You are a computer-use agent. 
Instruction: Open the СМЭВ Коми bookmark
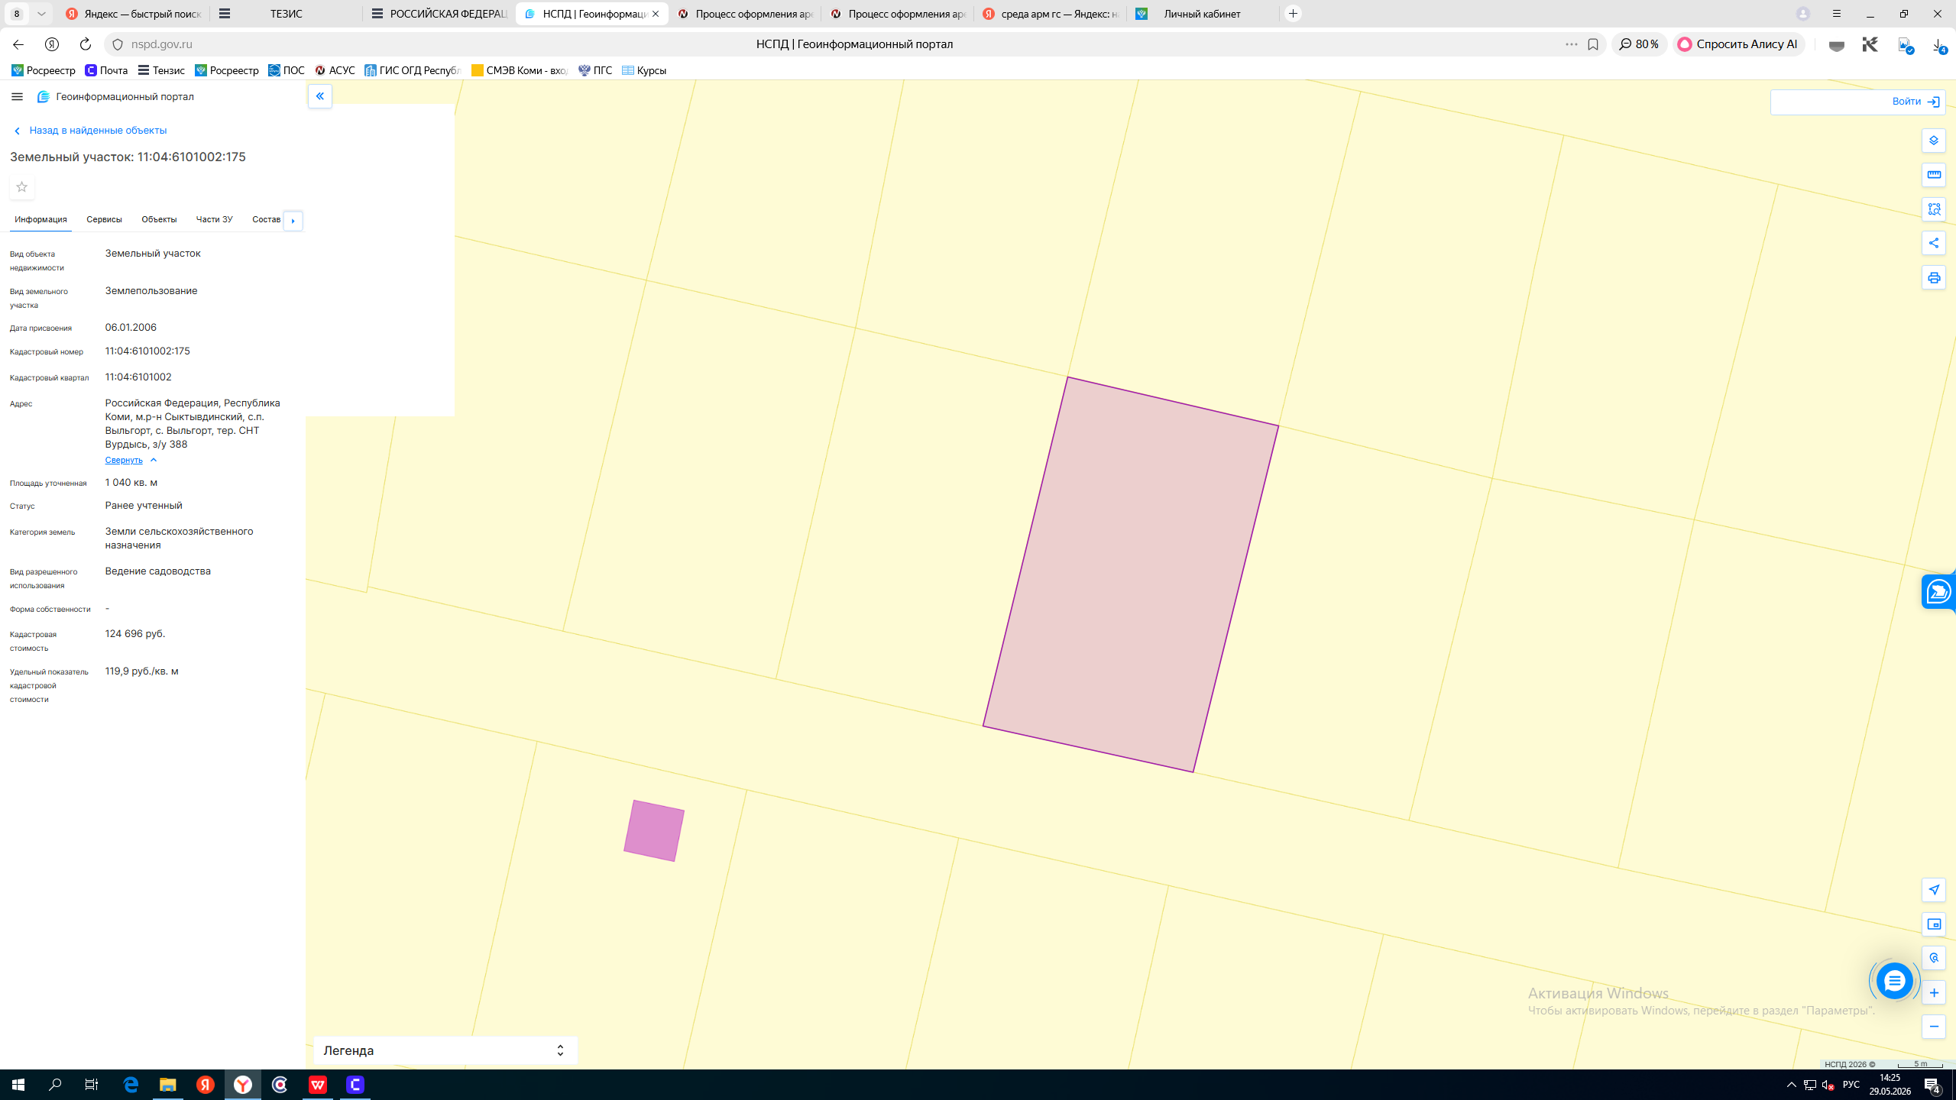click(x=520, y=70)
